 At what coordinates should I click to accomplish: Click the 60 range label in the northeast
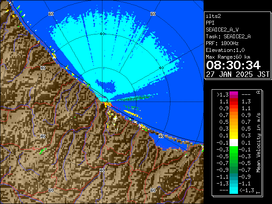click(x=153, y=14)
